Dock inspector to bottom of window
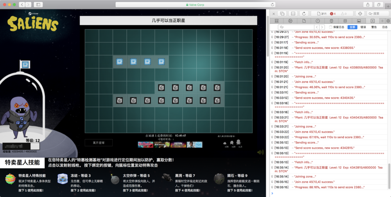This screenshot has height=197, width=391. (293, 14)
